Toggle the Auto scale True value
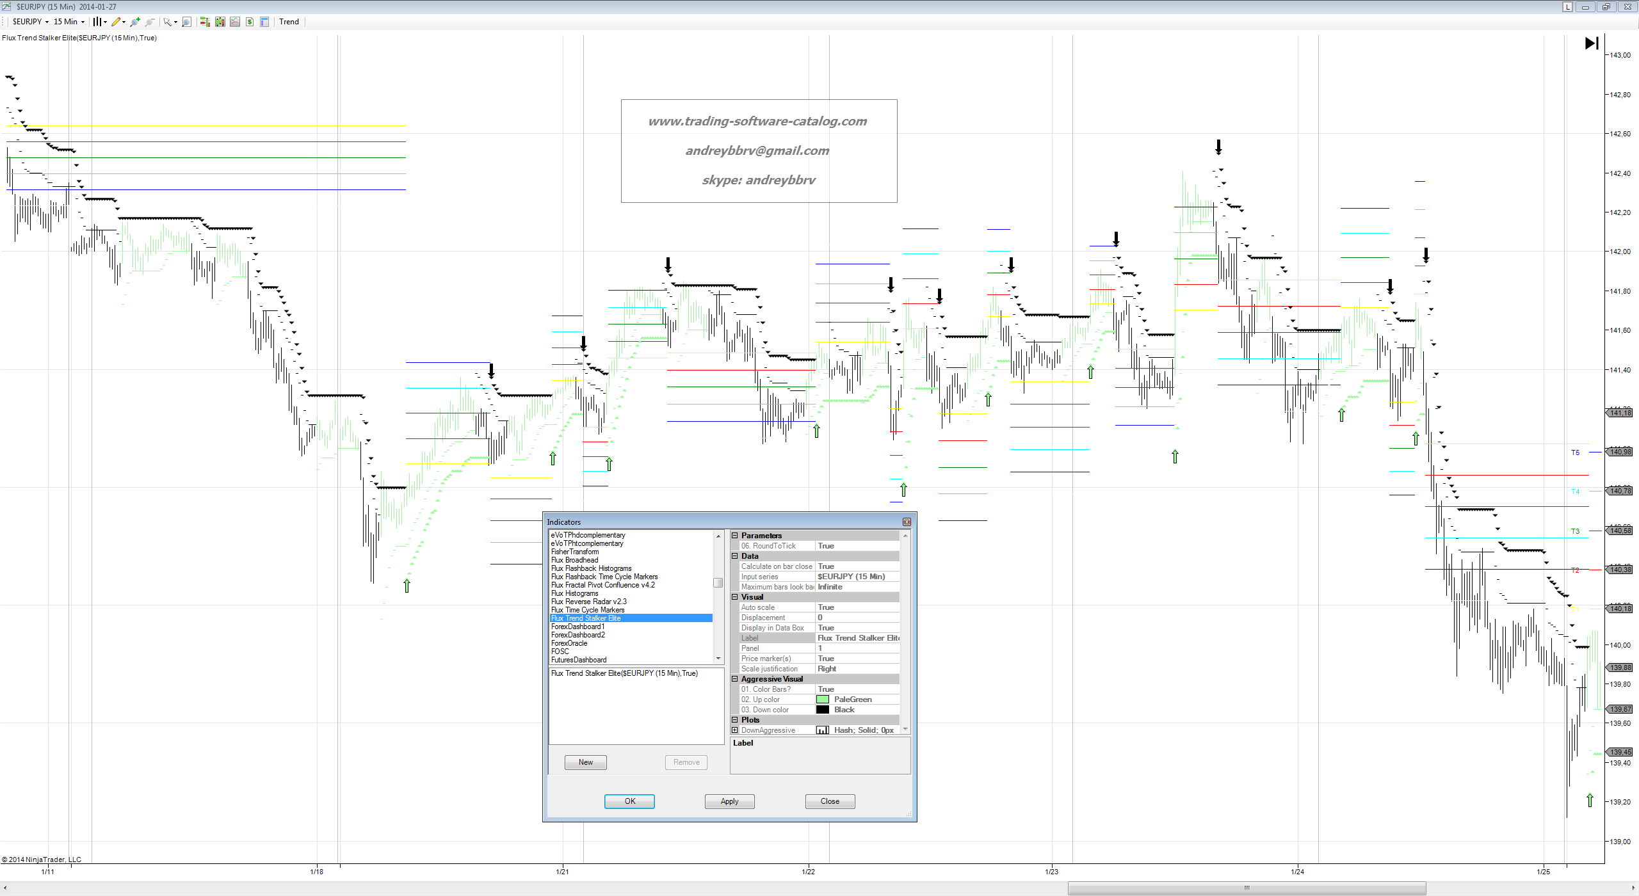This screenshot has width=1639, height=896. 857,607
